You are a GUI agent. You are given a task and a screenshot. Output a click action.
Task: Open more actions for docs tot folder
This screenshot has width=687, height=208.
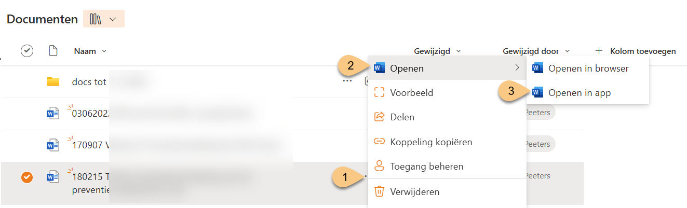pyautogui.click(x=347, y=81)
